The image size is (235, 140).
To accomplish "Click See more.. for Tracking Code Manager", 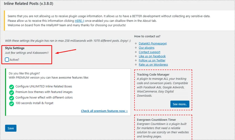I will coord(180,104).
